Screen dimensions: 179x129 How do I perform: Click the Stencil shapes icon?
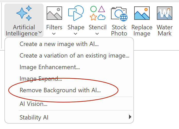[x=98, y=13]
